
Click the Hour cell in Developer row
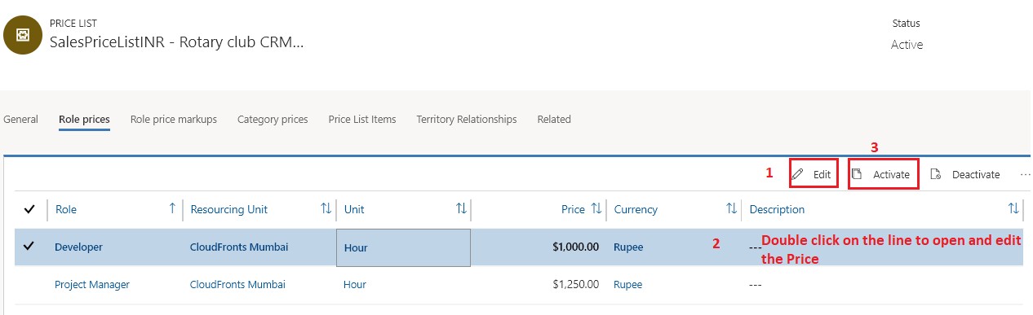(403, 247)
